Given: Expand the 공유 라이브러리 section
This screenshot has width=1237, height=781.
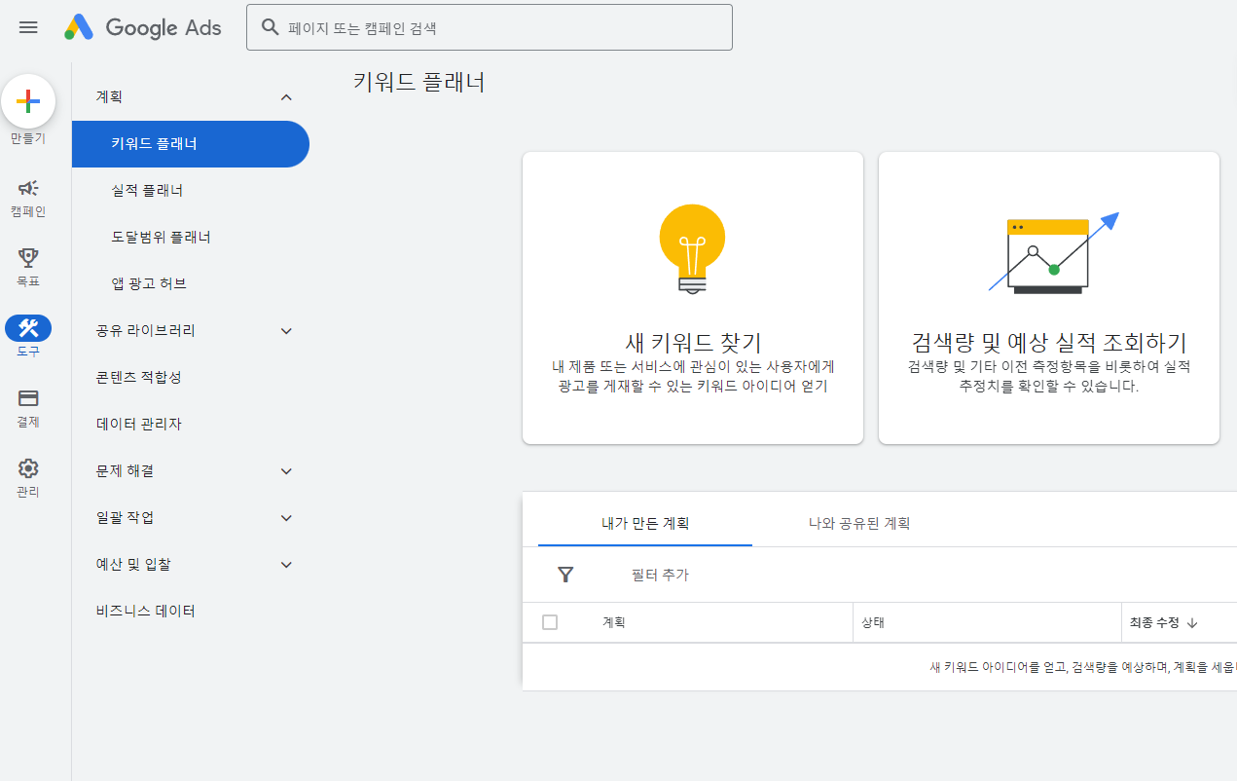Looking at the screenshot, I should click(286, 330).
